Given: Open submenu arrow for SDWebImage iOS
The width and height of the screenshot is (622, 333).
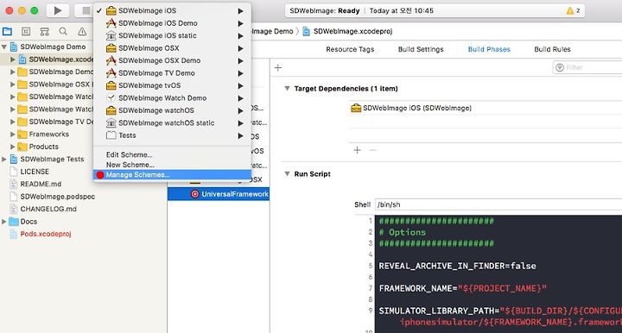Looking at the screenshot, I should click(x=240, y=11).
